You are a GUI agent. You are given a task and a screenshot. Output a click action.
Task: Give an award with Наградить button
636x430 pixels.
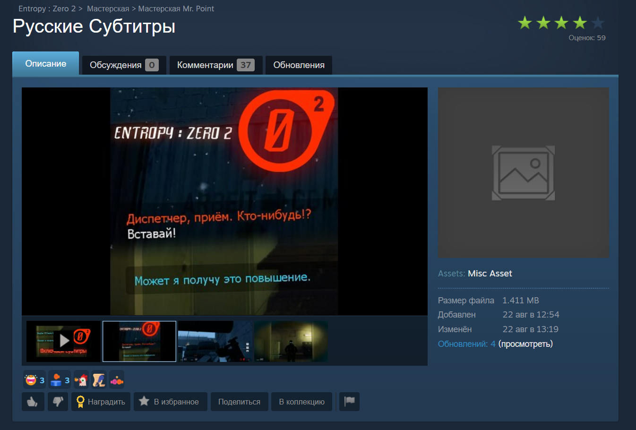point(101,402)
